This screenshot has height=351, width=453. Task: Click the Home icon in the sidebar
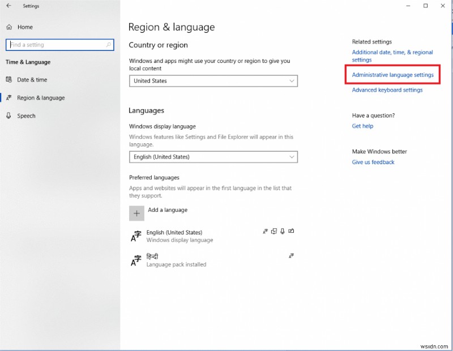point(9,27)
